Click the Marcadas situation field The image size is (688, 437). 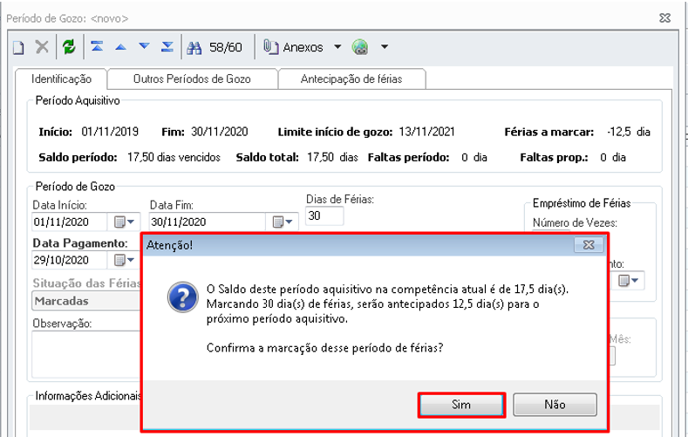(86, 302)
